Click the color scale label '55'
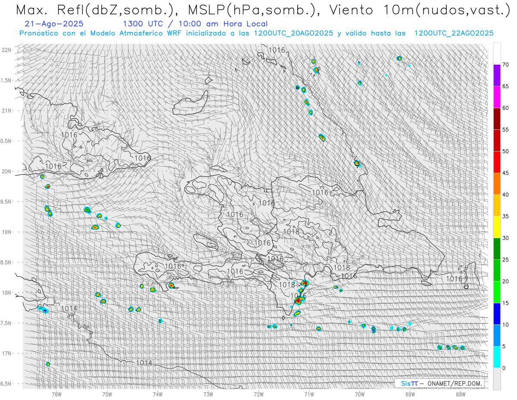Viewport: 517px width, 400px height. pos(505,129)
